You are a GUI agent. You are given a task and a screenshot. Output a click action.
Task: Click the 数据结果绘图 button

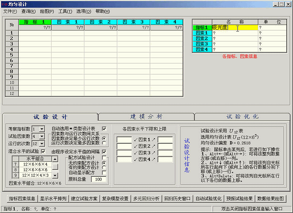(x=271, y=199)
